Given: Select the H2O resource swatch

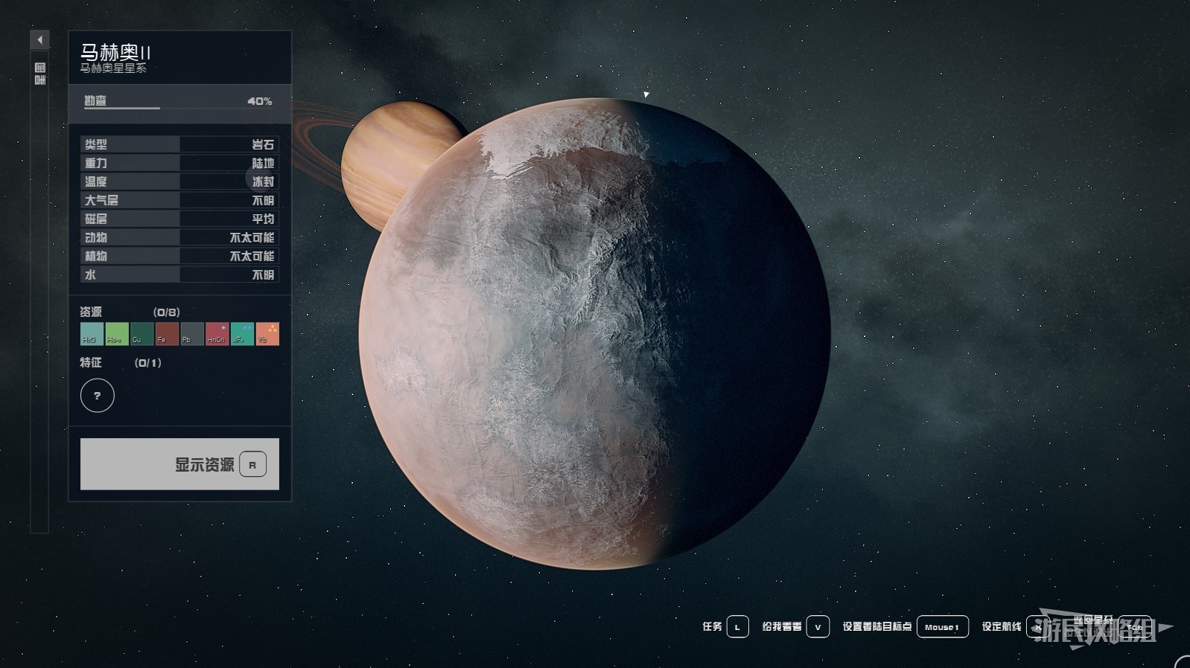Looking at the screenshot, I should (x=92, y=333).
